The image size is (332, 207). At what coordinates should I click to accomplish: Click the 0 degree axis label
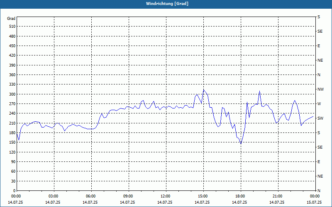[x=14, y=191]
